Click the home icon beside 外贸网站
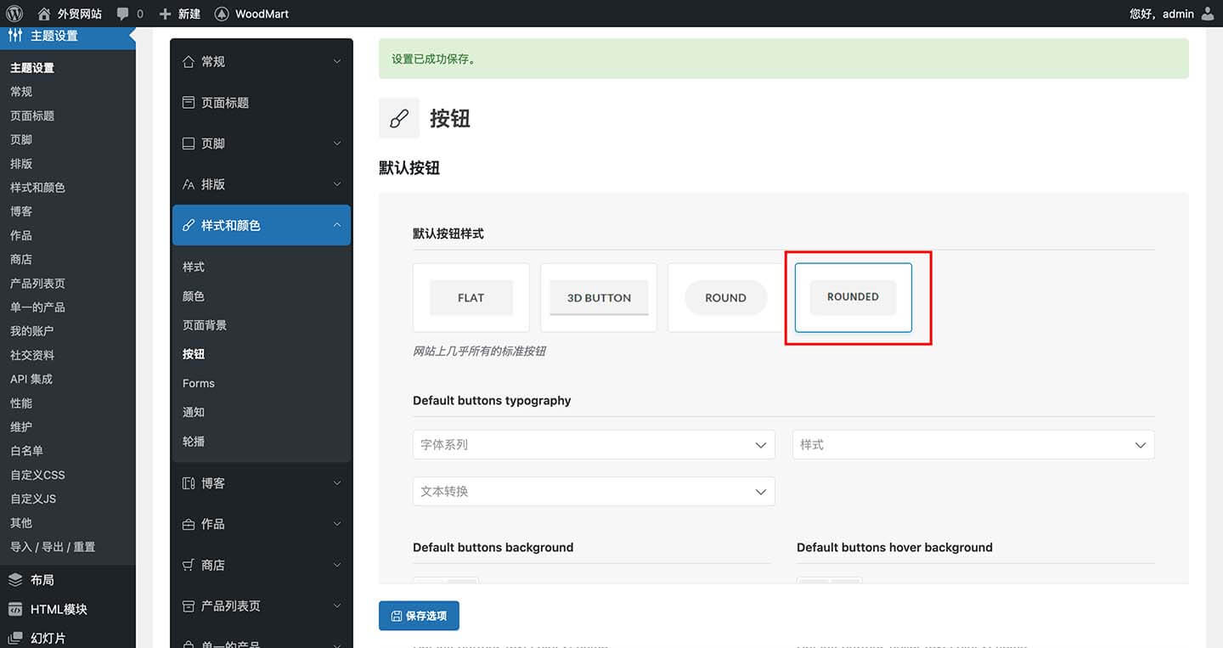 44,14
